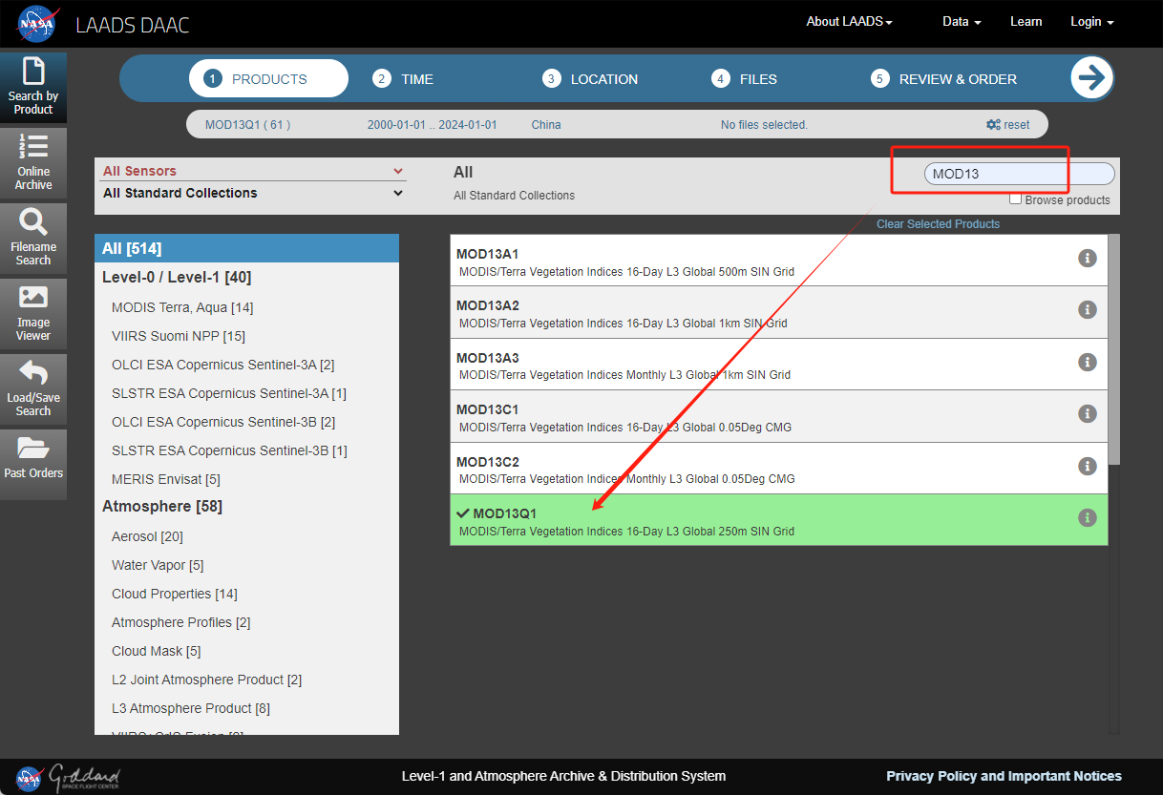The width and height of the screenshot is (1163, 795).
Task: Select the MOD13A2 product row
Action: click(779, 312)
